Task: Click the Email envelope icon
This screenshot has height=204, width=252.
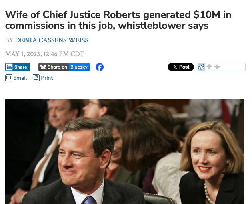Action: click(8, 78)
